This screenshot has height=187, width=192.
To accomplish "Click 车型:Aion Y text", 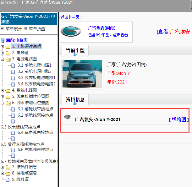I will coord(118,73).
